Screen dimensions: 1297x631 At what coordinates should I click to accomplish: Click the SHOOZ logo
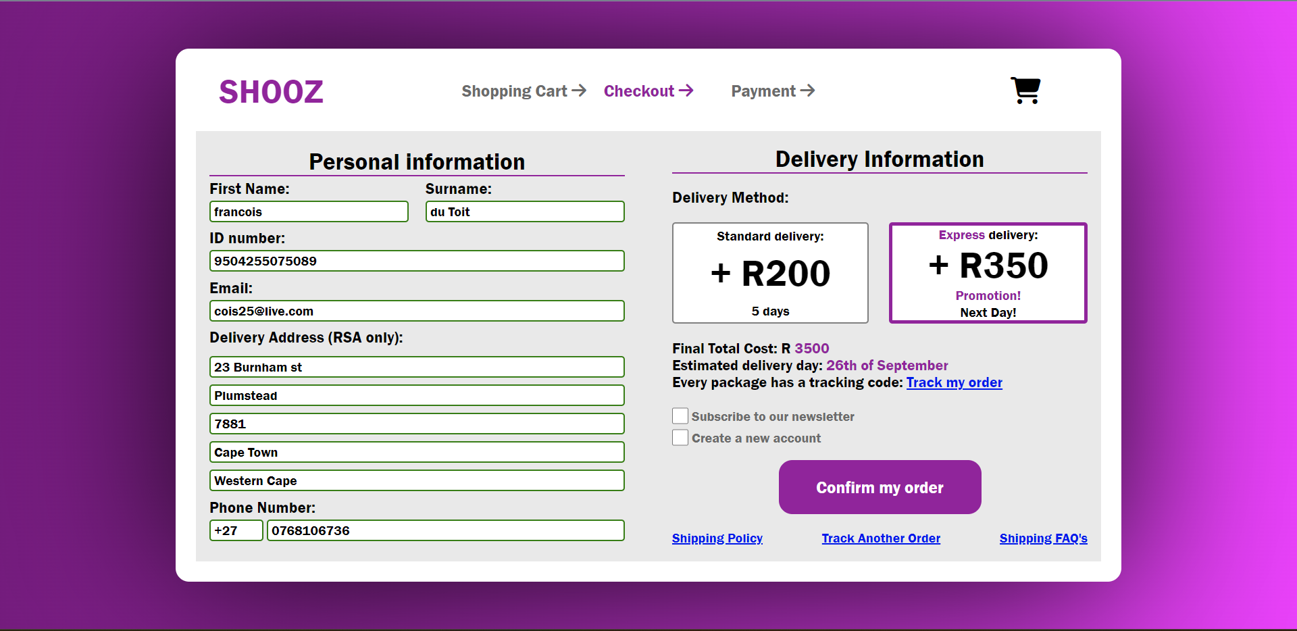point(271,92)
